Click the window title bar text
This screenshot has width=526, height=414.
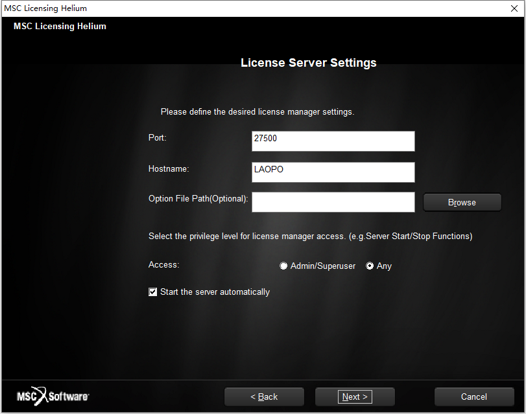45,8
